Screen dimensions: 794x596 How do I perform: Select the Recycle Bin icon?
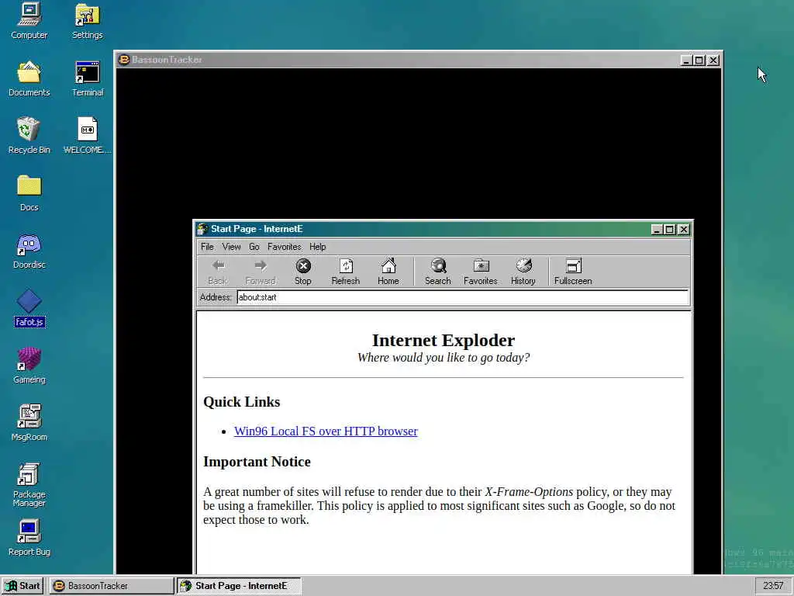29,135
